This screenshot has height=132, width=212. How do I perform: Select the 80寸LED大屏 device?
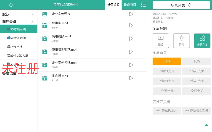pyautogui.click(x=19, y=56)
